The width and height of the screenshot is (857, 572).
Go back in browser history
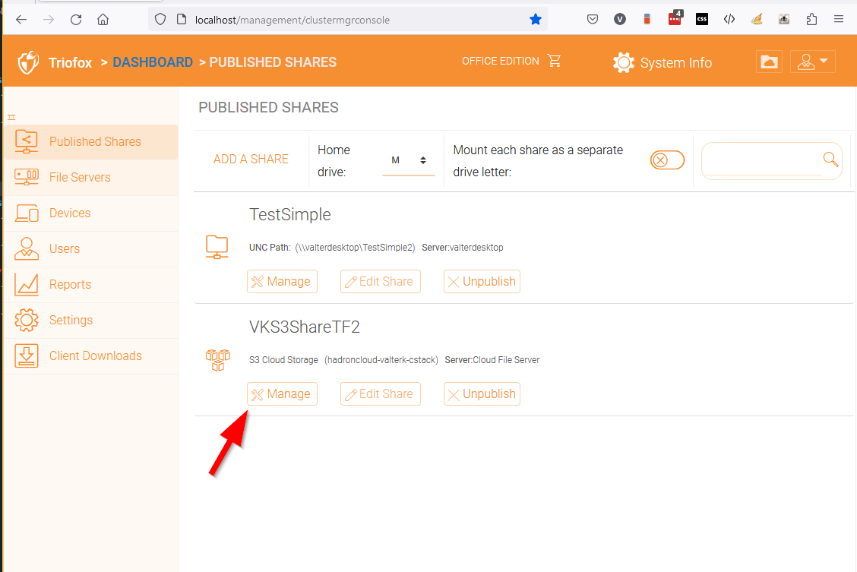(x=21, y=20)
